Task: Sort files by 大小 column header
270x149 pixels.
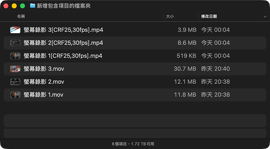Action: tap(170, 17)
